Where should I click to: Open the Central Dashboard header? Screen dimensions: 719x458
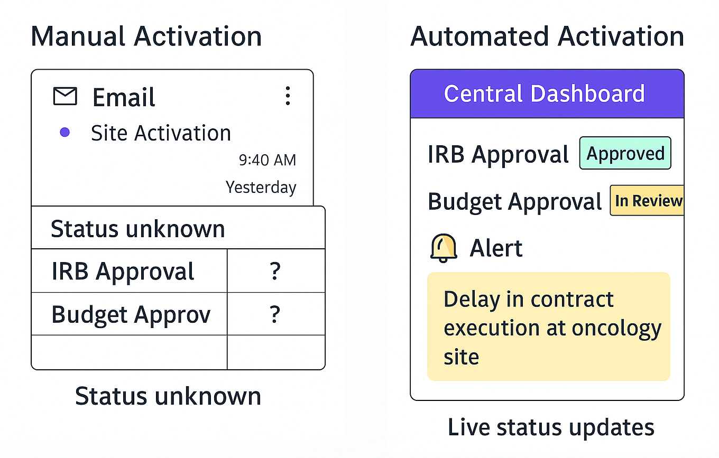point(547,94)
